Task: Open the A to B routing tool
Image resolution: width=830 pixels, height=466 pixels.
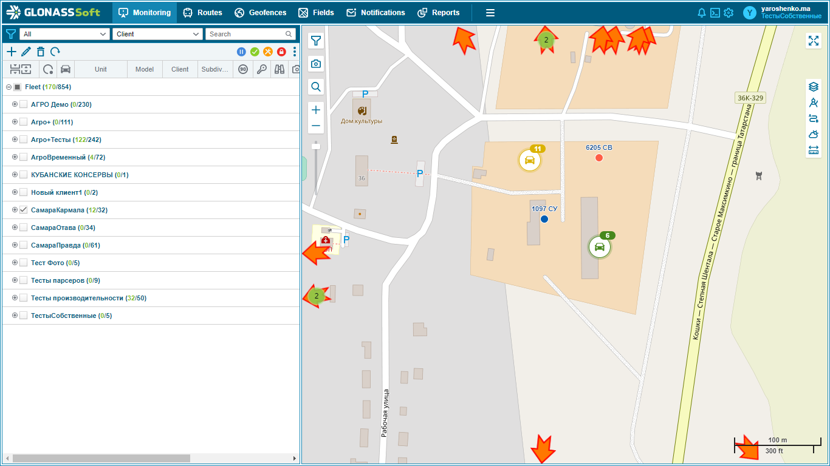Action: [814, 118]
